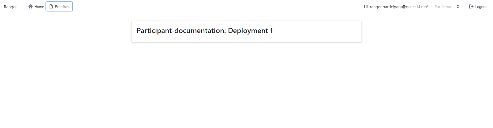Click the Exercises document icon
Image resolution: width=493 pixels, height=128 pixels.
click(x=51, y=6)
